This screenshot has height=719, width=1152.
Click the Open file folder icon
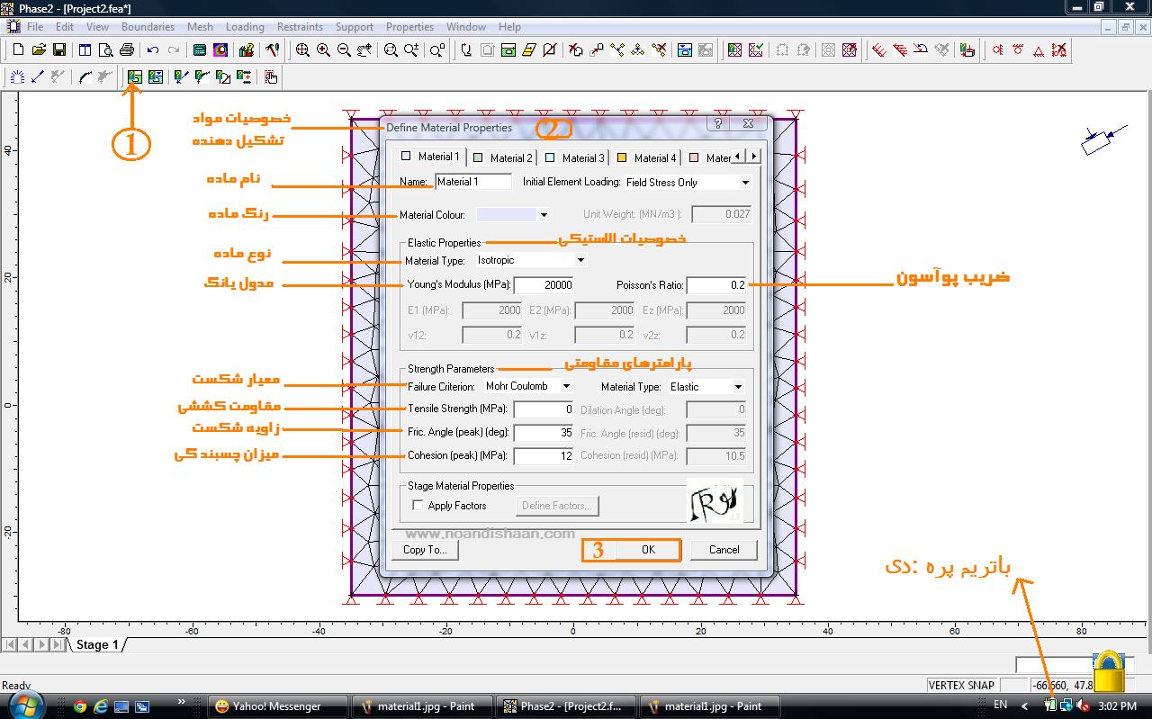coord(39,50)
